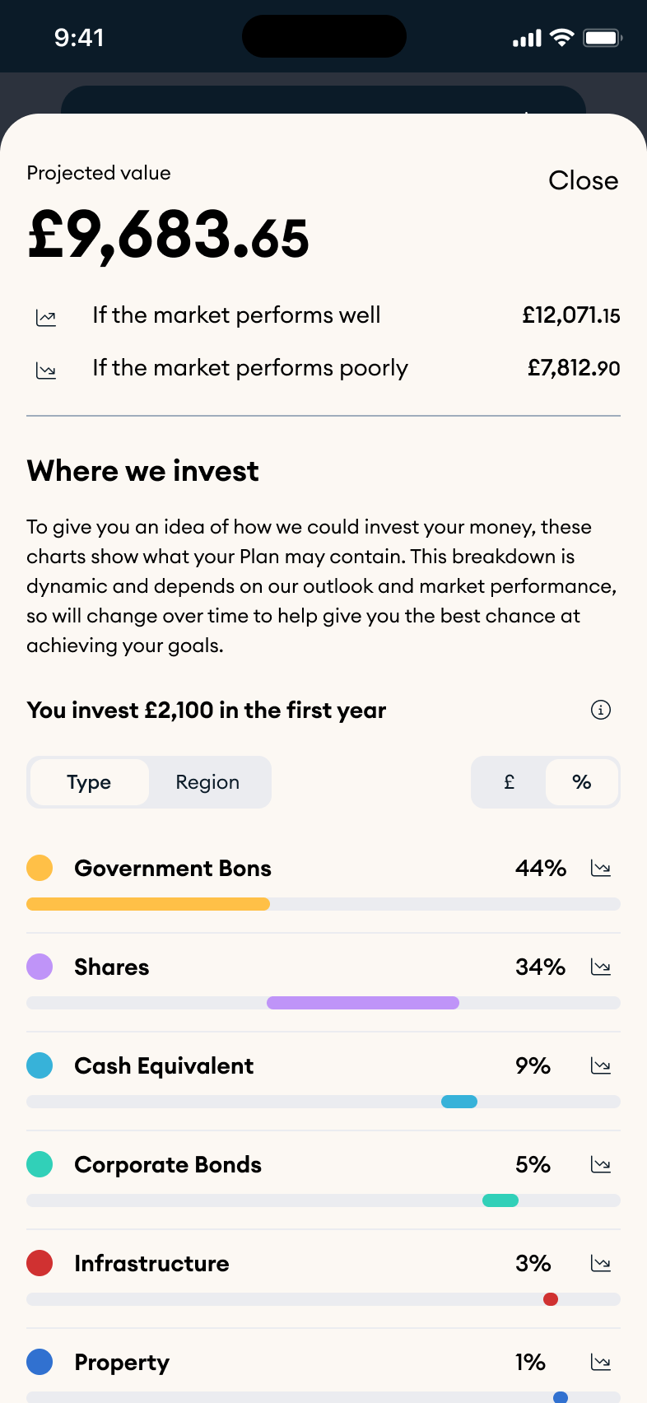Open chart icon beside Infrastructure 3%
647x1403 pixels.
pyautogui.click(x=601, y=1264)
